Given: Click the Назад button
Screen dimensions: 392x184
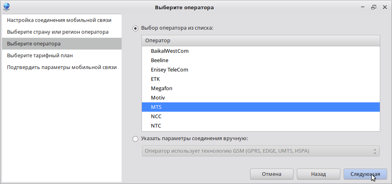Looking at the screenshot, I should [x=318, y=174].
